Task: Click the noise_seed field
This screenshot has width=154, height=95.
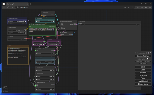Action: pyautogui.click(x=45, y=61)
